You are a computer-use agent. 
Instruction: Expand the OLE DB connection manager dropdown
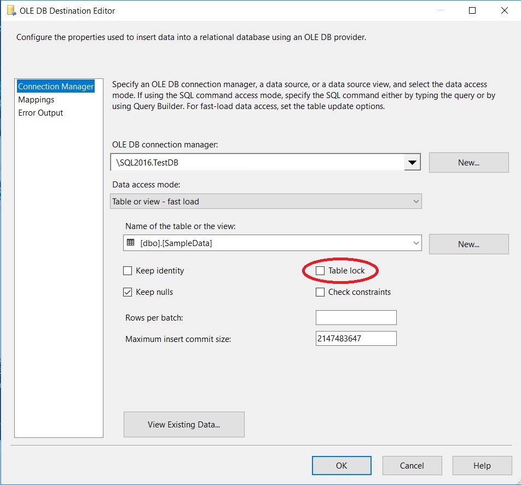[413, 163]
